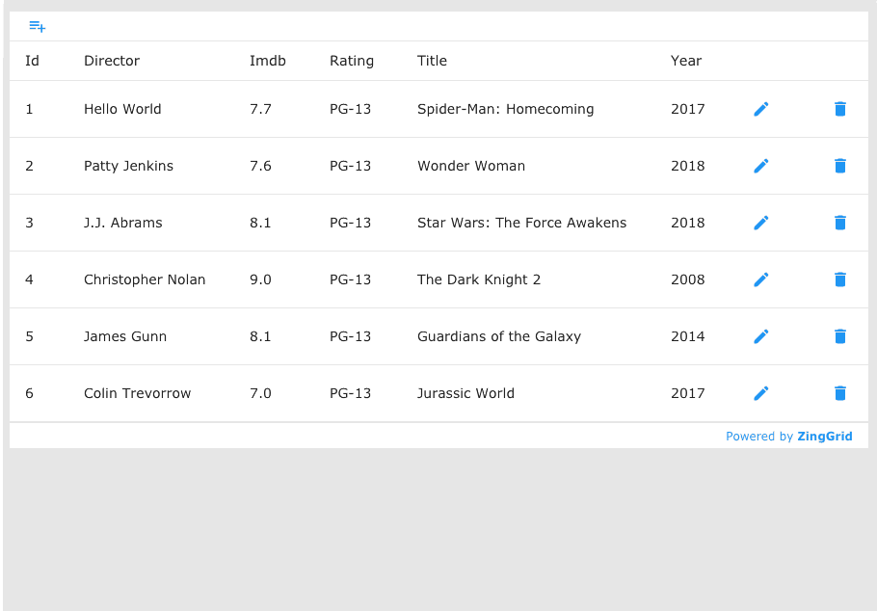Delete row 1 with Hello World director
The height and width of the screenshot is (611, 877).
(x=839, y=109)
